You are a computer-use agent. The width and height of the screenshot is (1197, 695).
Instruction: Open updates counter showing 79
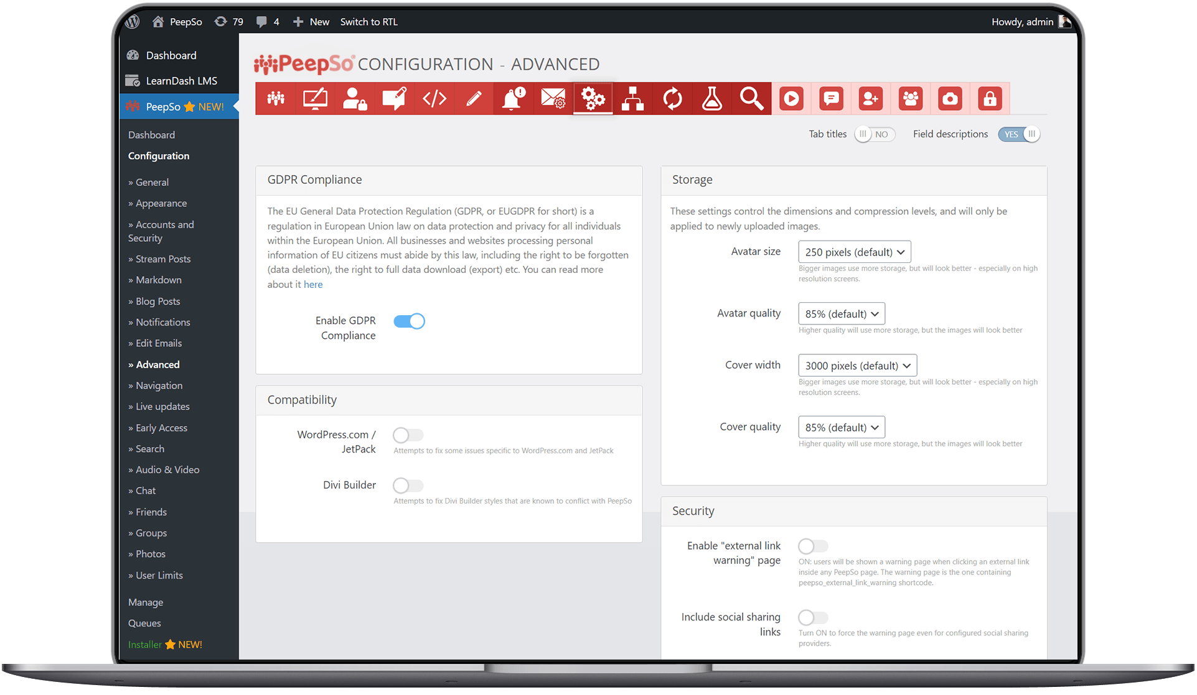(x=229, y=22)
